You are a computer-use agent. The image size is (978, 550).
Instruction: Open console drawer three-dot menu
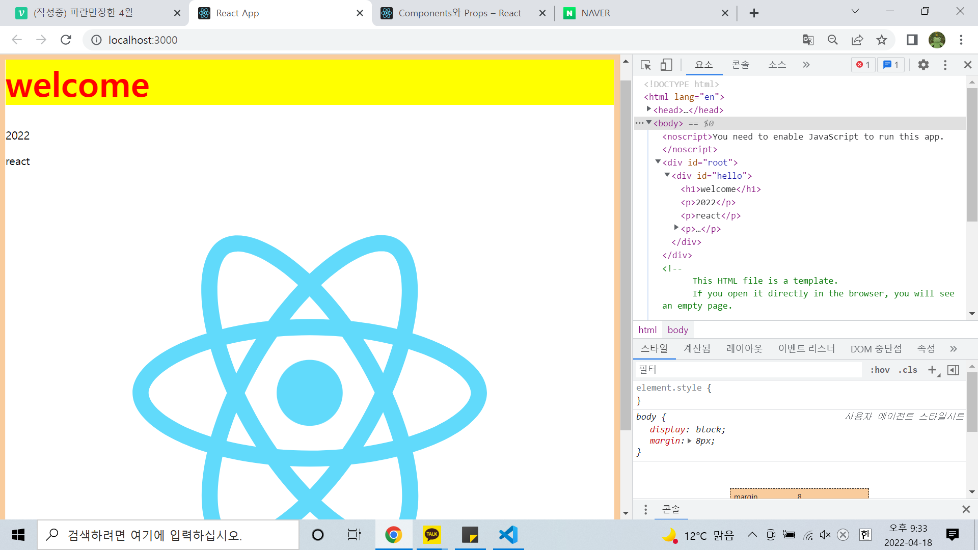(x=645, y=509)
